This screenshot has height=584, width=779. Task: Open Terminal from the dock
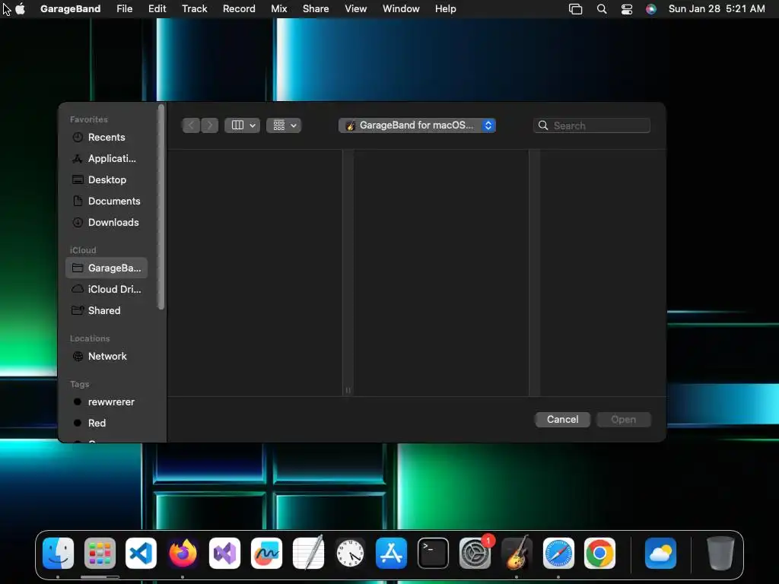point(433,553)
